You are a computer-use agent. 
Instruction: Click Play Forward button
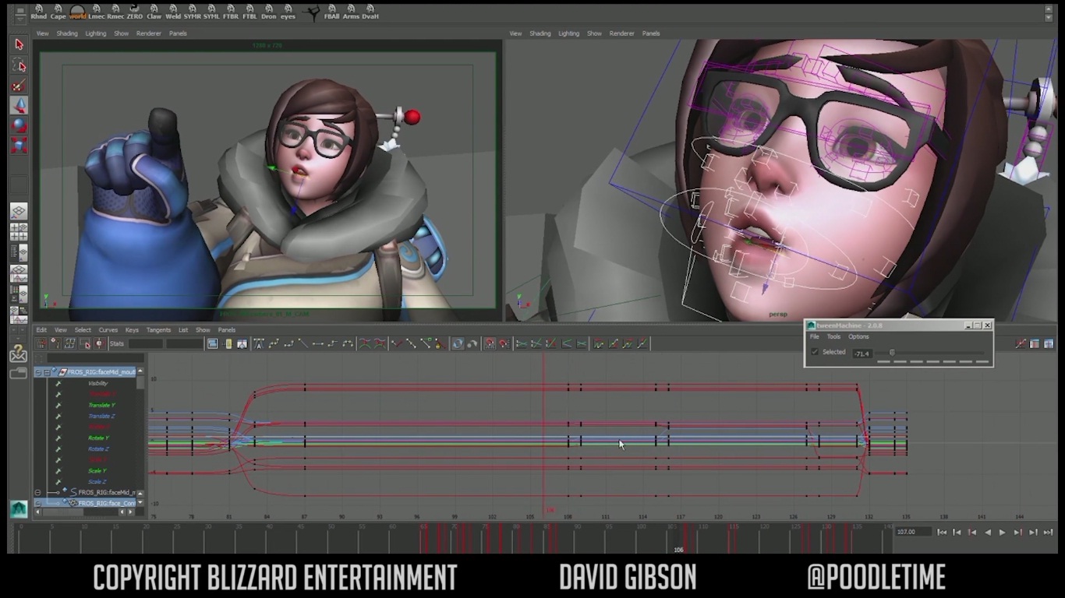(x=1003, y=532)
